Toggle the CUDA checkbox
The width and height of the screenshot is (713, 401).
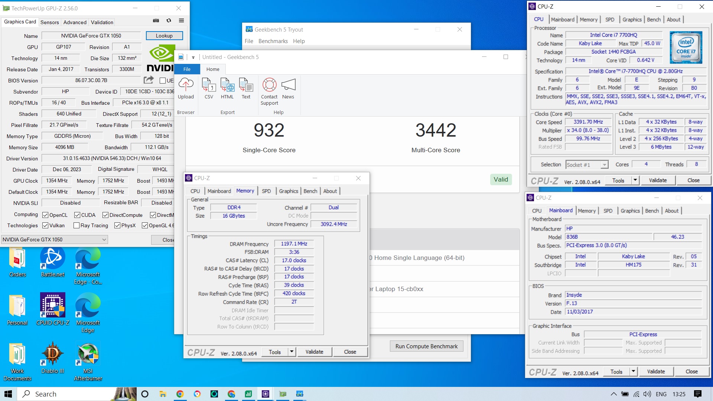pyautogui.click(x=77, y=215)
